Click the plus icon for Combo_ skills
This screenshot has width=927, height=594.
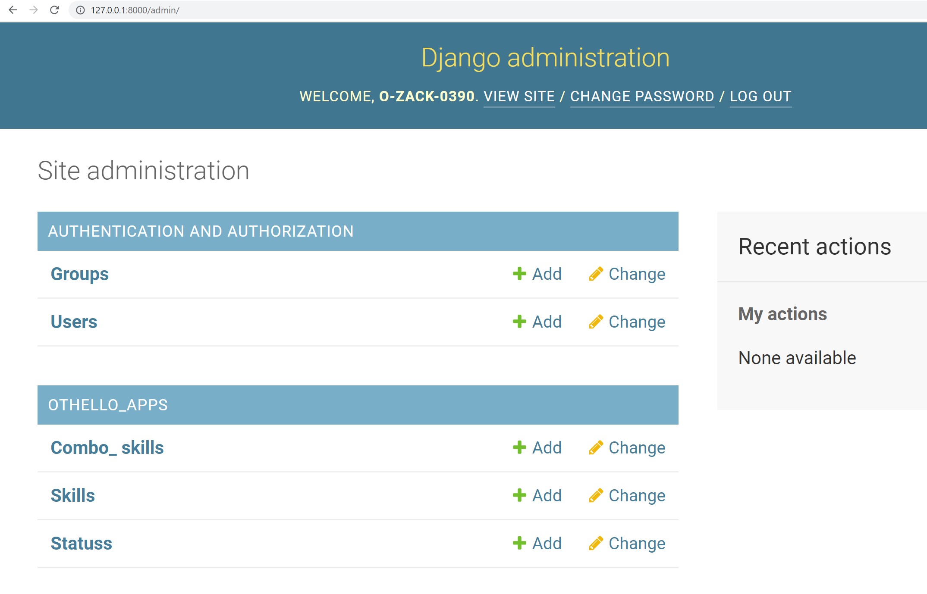coord(519,447)
